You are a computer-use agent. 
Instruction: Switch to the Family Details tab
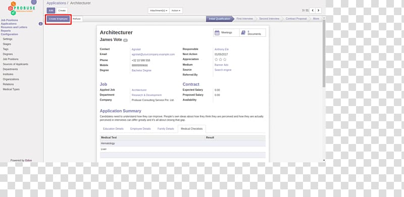point(166,129)
